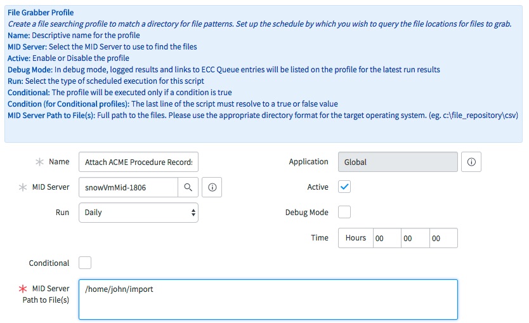Uncheck the Active checkbox

(344, 187)
